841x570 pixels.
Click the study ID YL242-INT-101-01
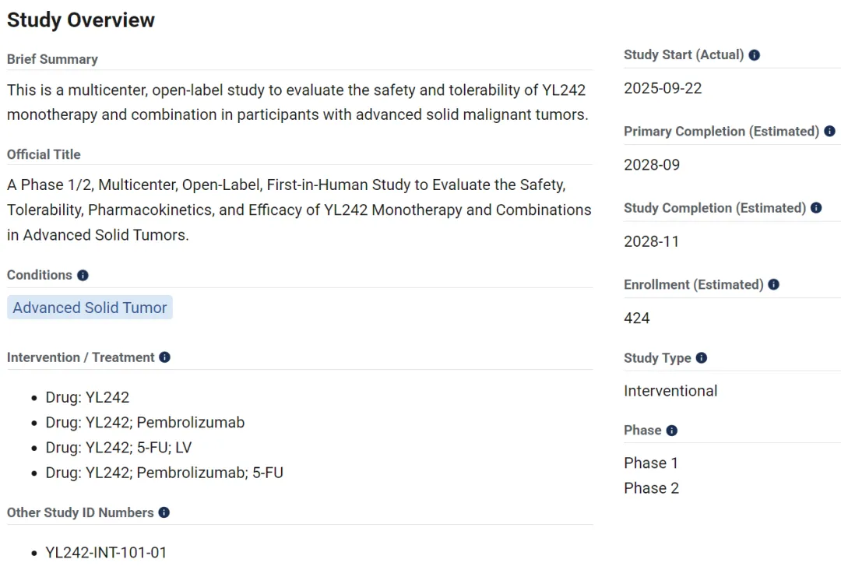pyautogui.click(x=106, y=553)
